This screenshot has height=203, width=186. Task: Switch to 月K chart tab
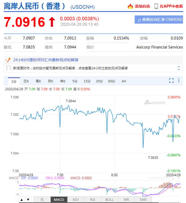(50, 81)
